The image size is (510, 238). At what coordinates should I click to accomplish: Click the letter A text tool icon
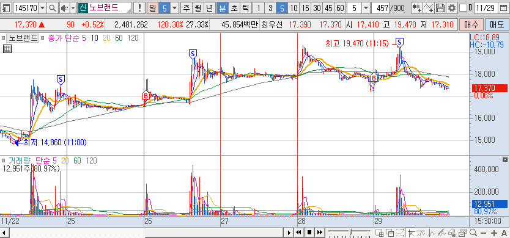[x=504, y=233]
